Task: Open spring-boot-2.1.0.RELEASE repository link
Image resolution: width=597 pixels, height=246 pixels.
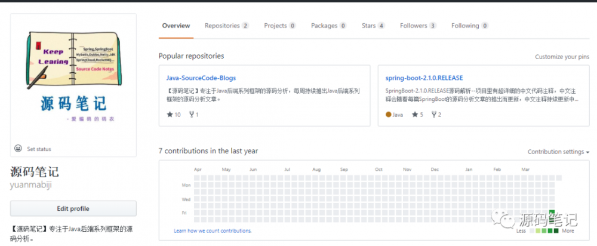Action: pos(424,78)
